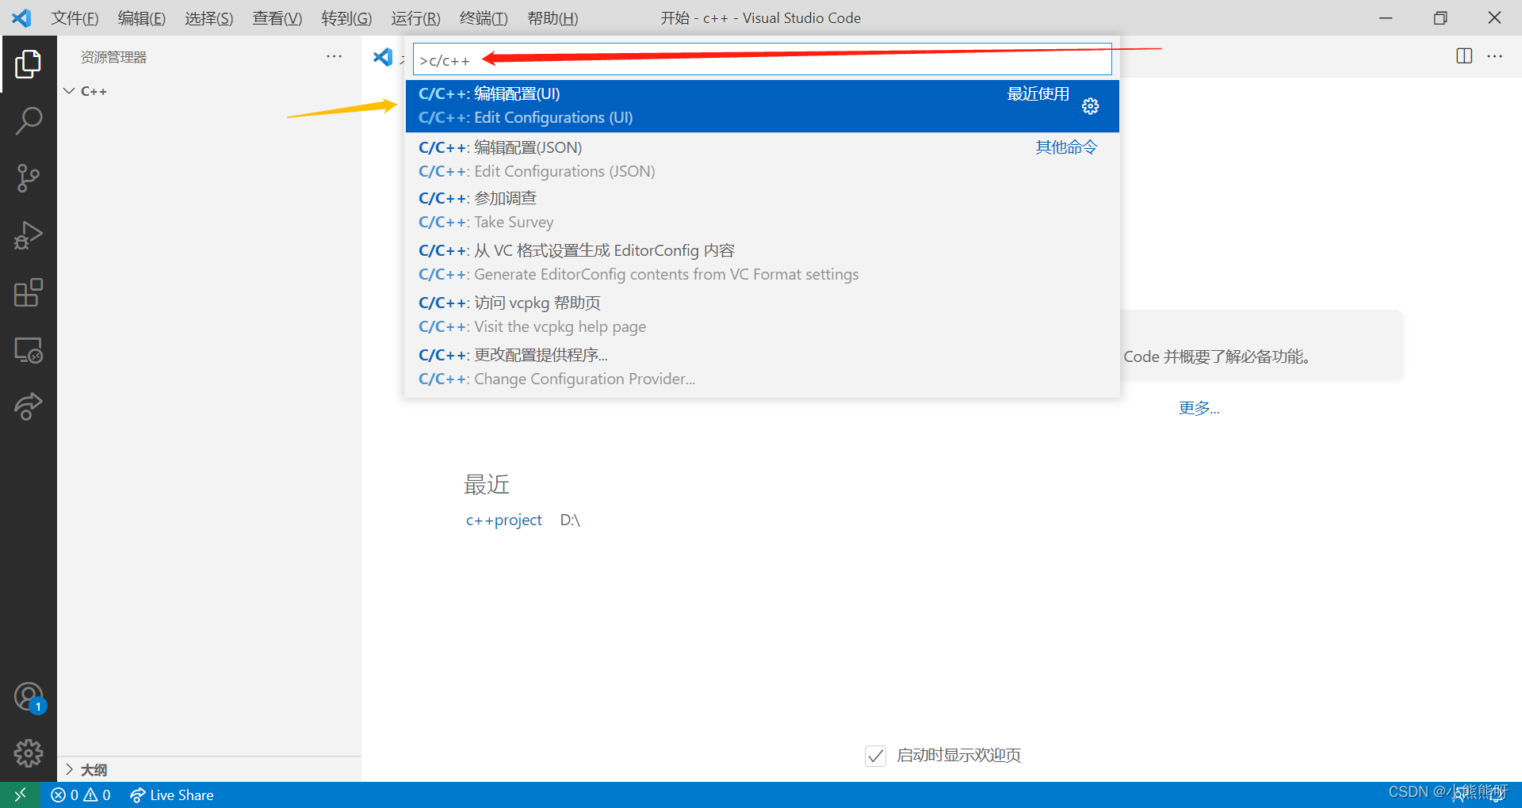Image resolution: width=1522 pixels, height=808 pixels.
Task: Click Live Share in the status bar
Action: coord(172,795)
